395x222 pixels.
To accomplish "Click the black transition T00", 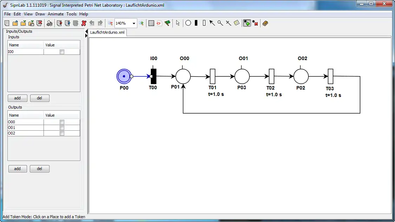I will click(153, 76).
